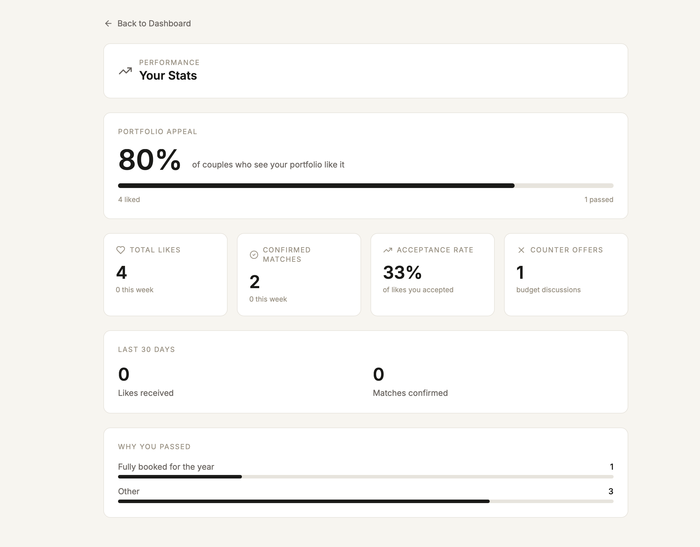The width and height of the screenshot is (700, 547).
Task: Open the Total Likes stat card
Action: click(165, 275)
